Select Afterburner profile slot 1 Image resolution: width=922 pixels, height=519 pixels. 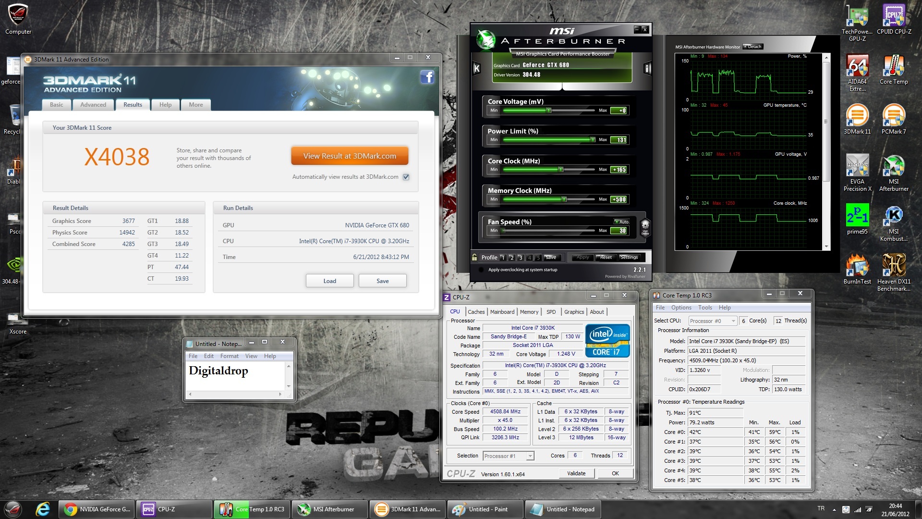pyautogui.click(x=502, y=258)
